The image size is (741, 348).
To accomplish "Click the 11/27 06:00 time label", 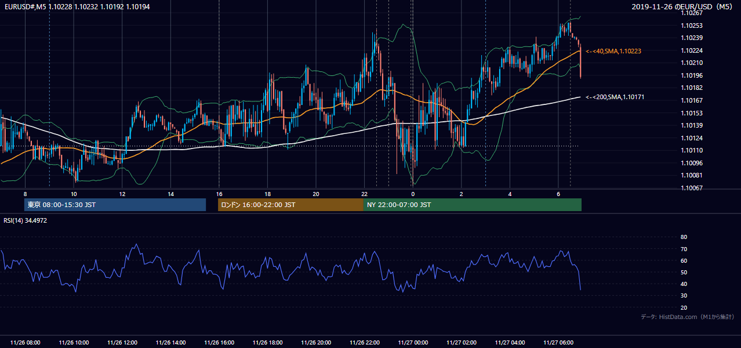I will coord(558,343).
